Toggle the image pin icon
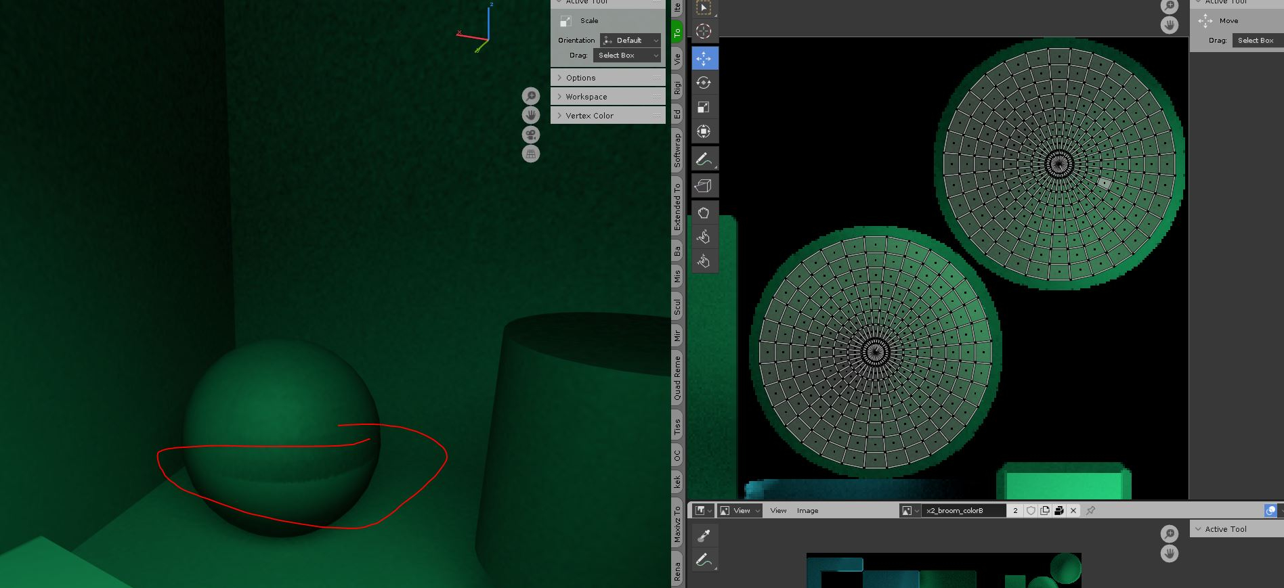Viewport: 1284px width, 588px height. (1090, 511)
